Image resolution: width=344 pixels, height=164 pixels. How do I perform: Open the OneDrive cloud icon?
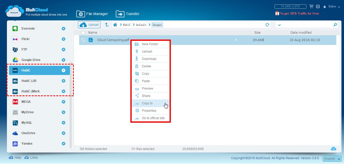tap(15, 133)
